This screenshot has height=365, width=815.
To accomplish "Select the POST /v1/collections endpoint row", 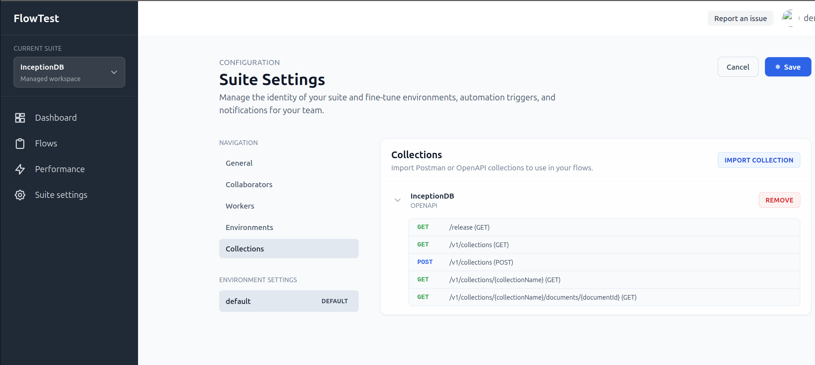I will [604, 262].
